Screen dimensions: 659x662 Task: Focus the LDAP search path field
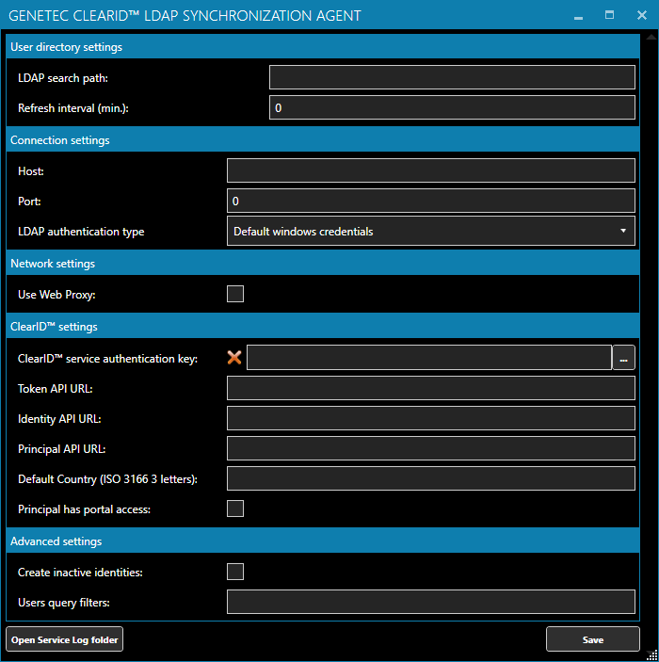click(452, 77)
